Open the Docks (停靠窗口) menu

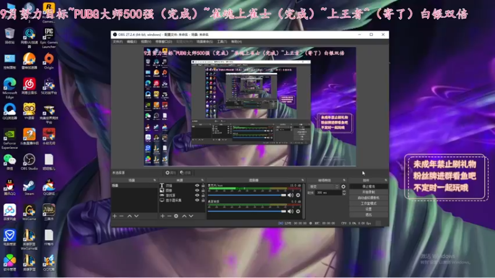point(163,41)
